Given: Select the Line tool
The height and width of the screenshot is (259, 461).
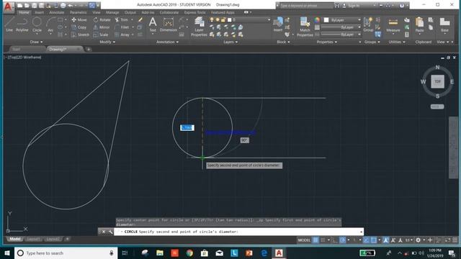Looking at the screenshot, I should (x=9, y=24).
